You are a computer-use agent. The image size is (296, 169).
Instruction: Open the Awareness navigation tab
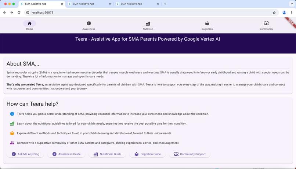[x=89, y=25]
